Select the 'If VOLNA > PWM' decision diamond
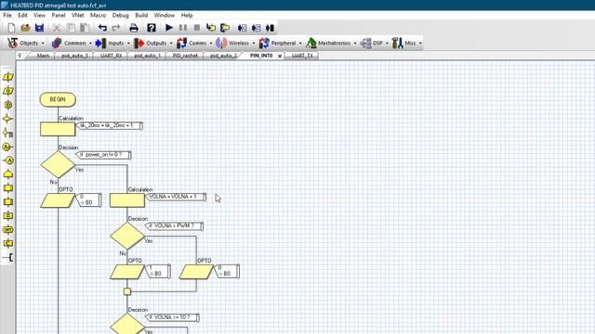This screenshot has height=334, width=595. pos(127,236)
